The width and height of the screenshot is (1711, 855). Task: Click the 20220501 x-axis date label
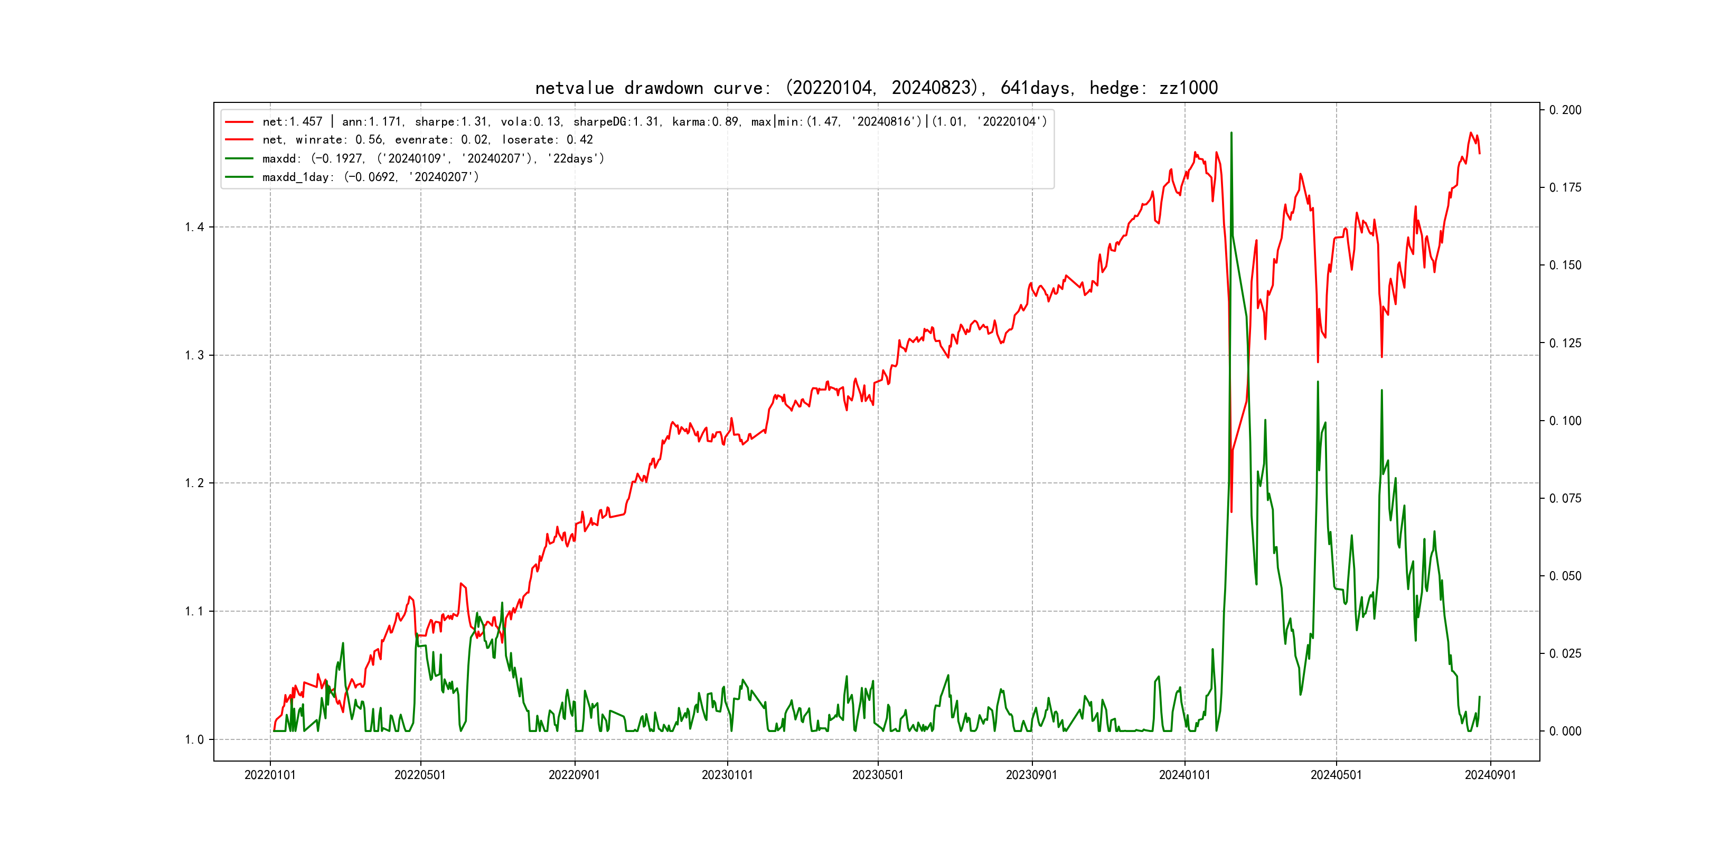pos(420,775)
